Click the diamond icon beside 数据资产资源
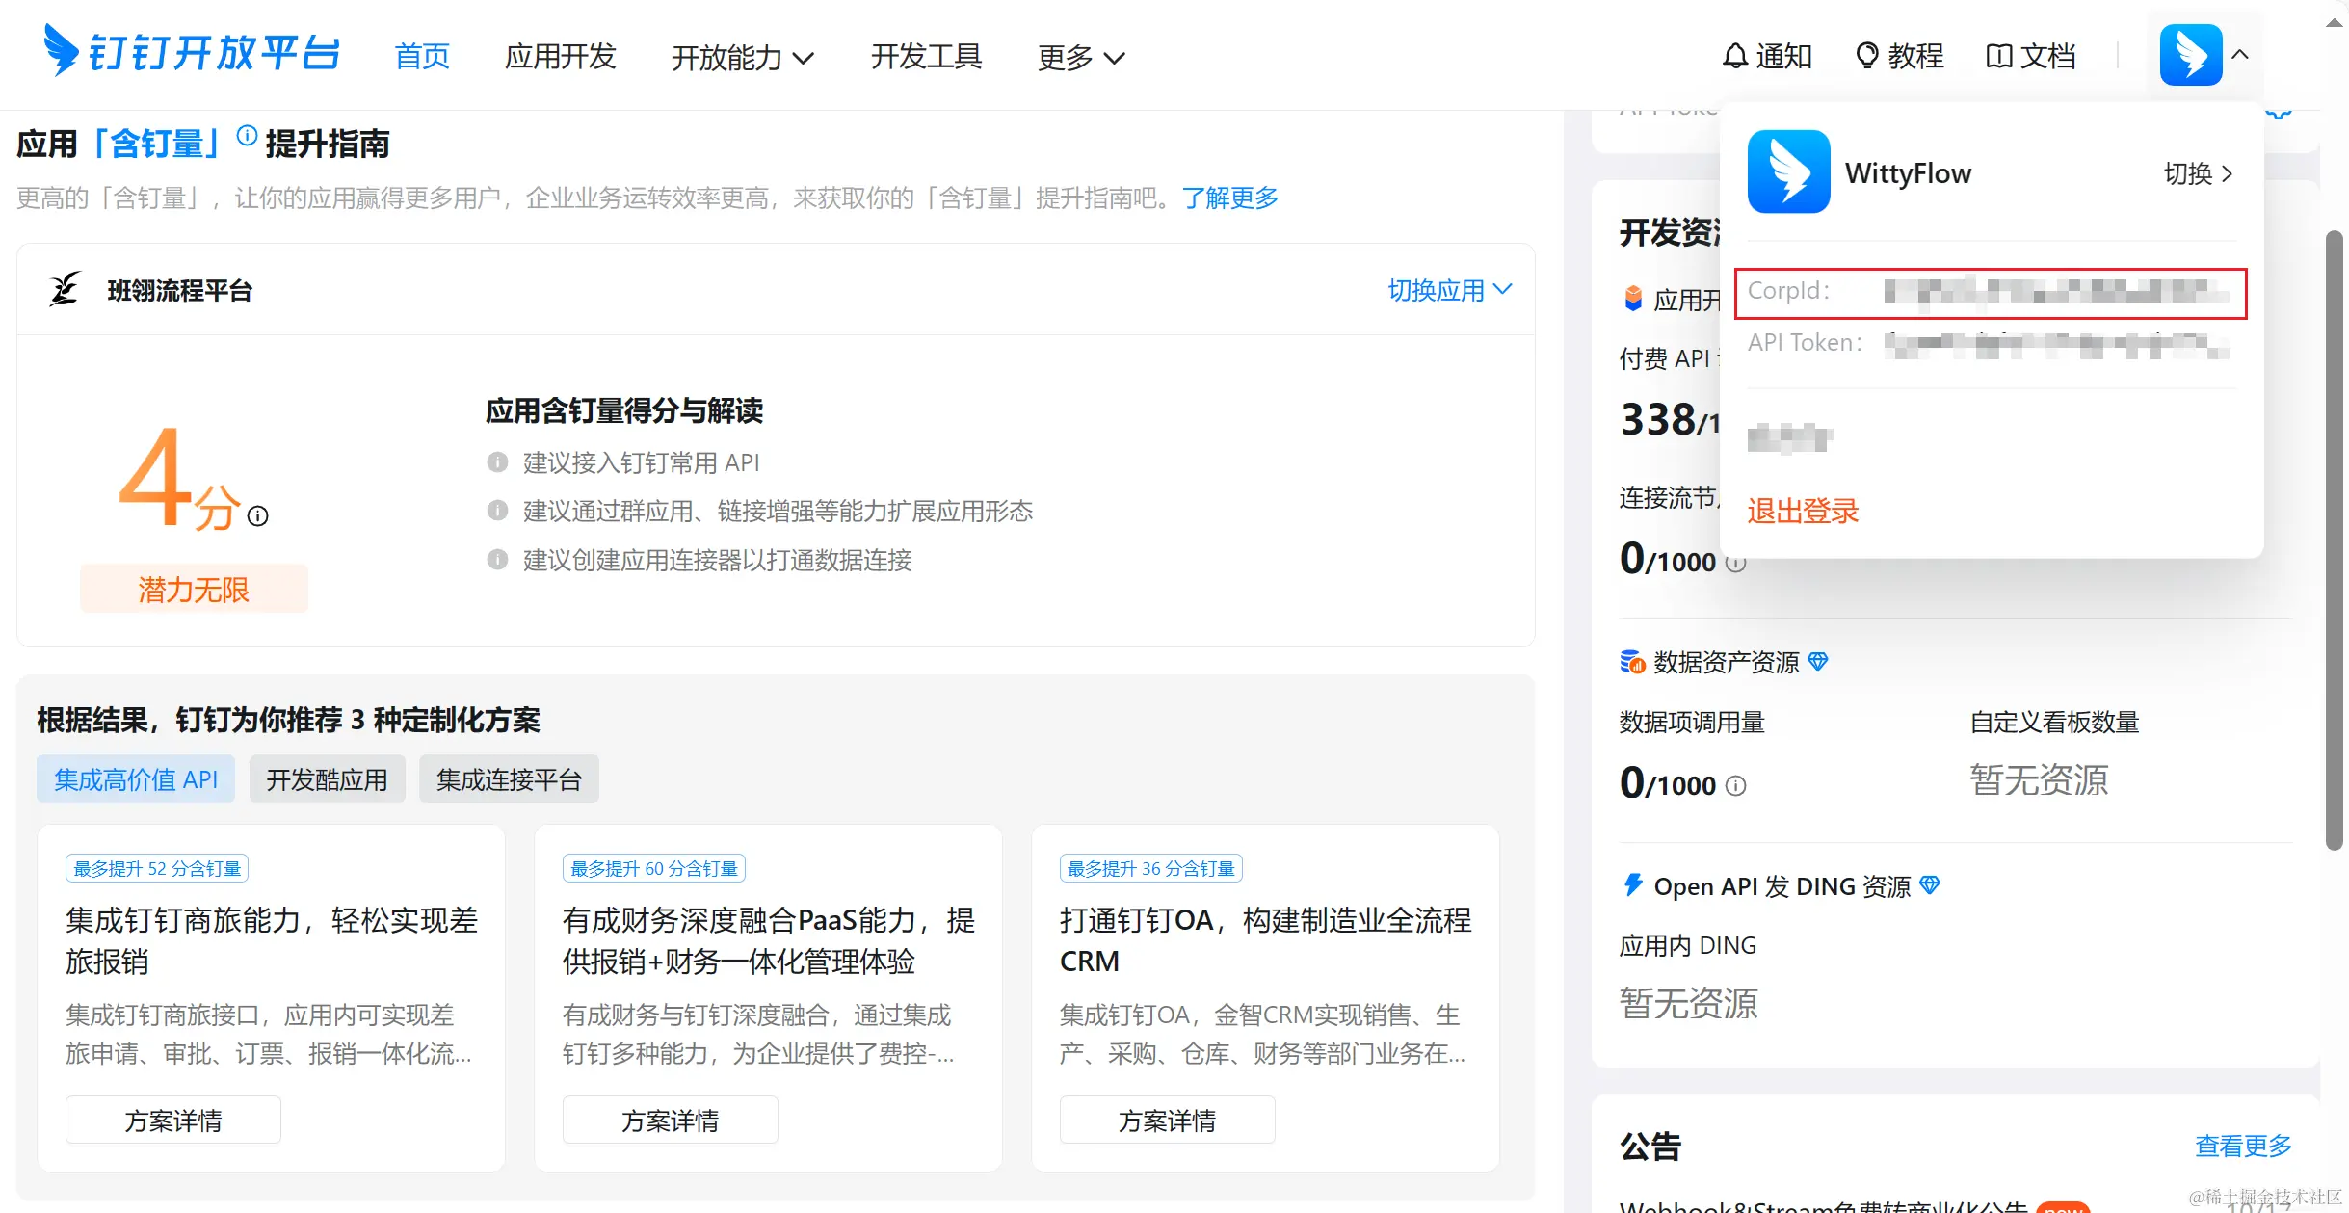Viewport: 2349px width, 1213px height. click(x=1817, y=661)
